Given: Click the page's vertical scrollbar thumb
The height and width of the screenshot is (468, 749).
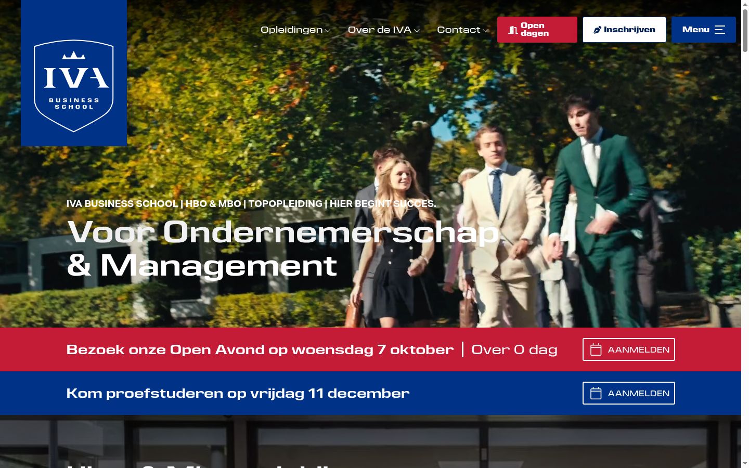Looking at the screenshot, I should click(745, 30).
